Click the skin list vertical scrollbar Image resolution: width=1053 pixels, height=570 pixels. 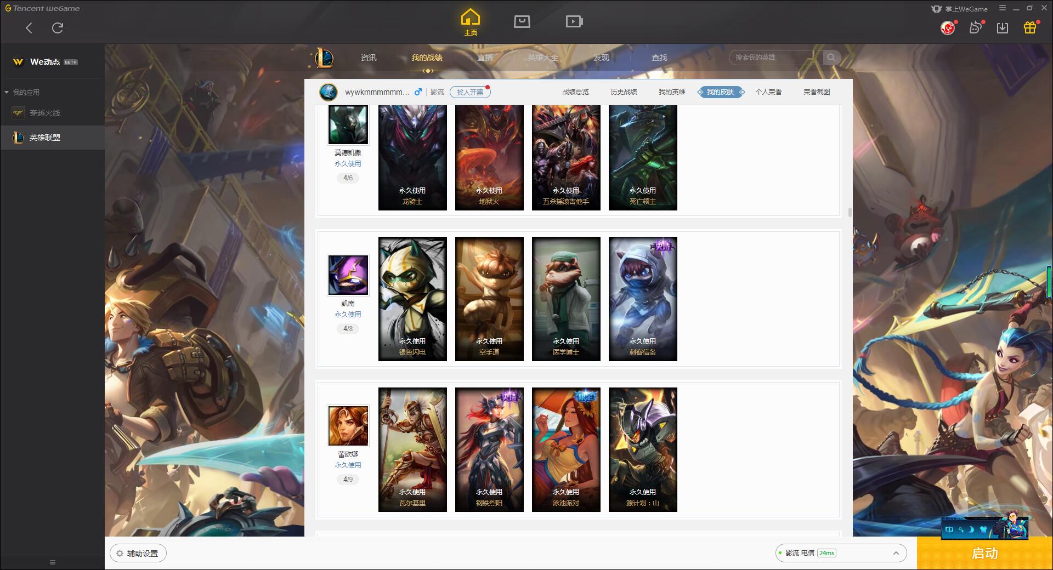point(850,212)
